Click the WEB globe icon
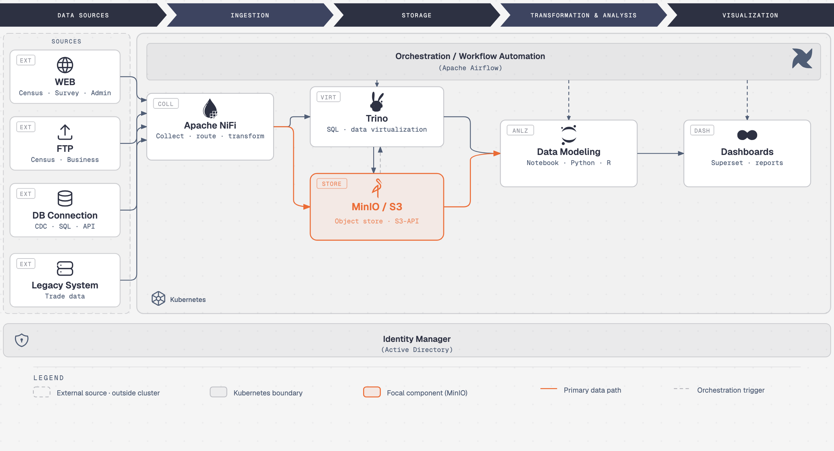The width and height of the screenshot is (834, 451). [65, 65]
